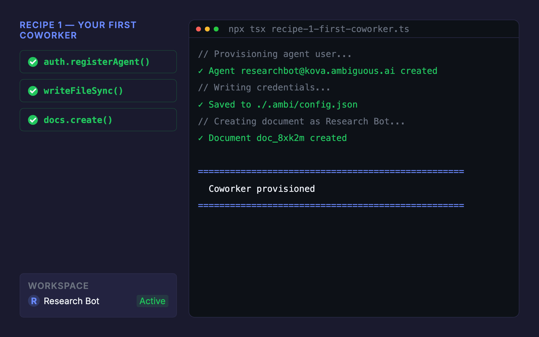539x337 pixels.
Task: Click the Active status badge
Action: click(x=152, y=301)
